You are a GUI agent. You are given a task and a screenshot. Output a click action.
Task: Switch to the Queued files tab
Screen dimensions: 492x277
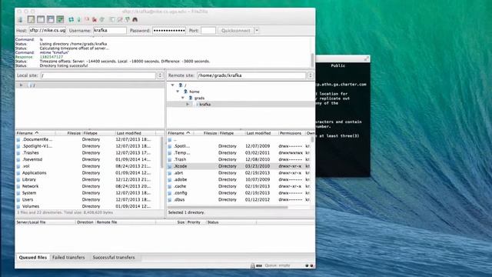pos(33,257)
